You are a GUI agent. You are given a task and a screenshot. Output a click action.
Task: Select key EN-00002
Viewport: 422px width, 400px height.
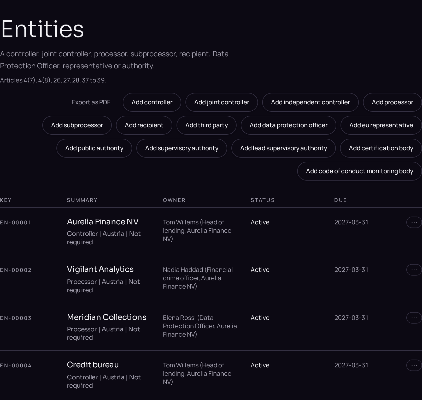(x=16, y=270)
